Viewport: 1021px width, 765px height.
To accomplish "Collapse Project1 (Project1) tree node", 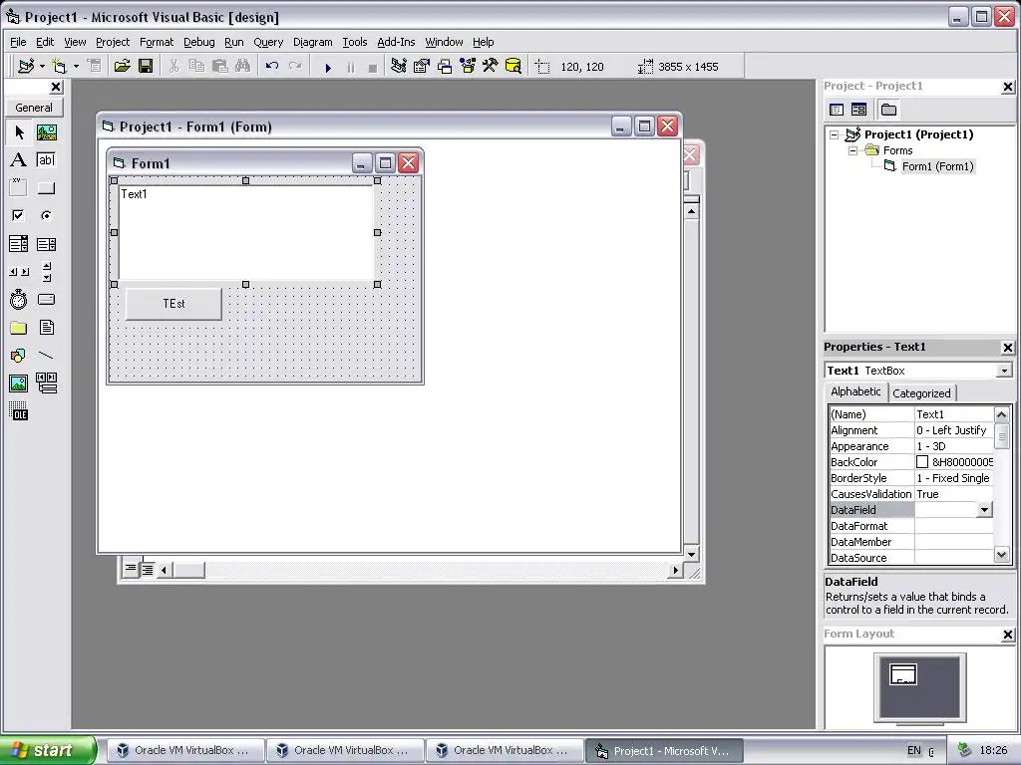I will (x=835, y=134).
